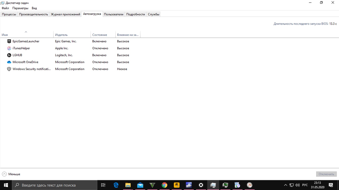
Task: Open the green monitor app on the taskbar
Action: tap(225, 185)
